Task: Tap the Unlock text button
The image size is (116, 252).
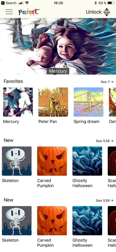Action: tap(94, 12)
